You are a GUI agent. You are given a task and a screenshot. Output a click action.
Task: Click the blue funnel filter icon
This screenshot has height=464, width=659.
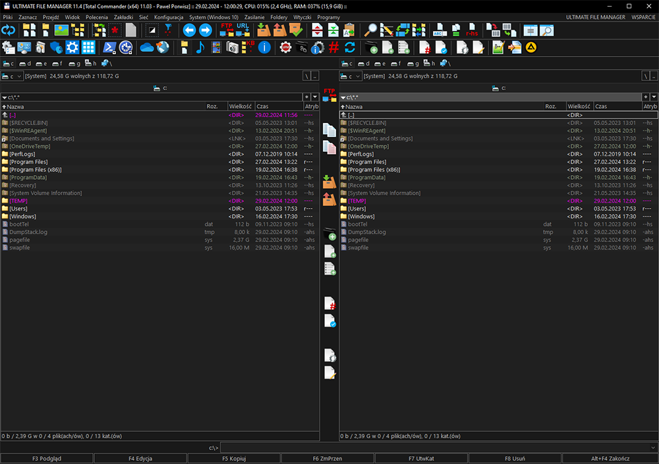pos(168,30)
